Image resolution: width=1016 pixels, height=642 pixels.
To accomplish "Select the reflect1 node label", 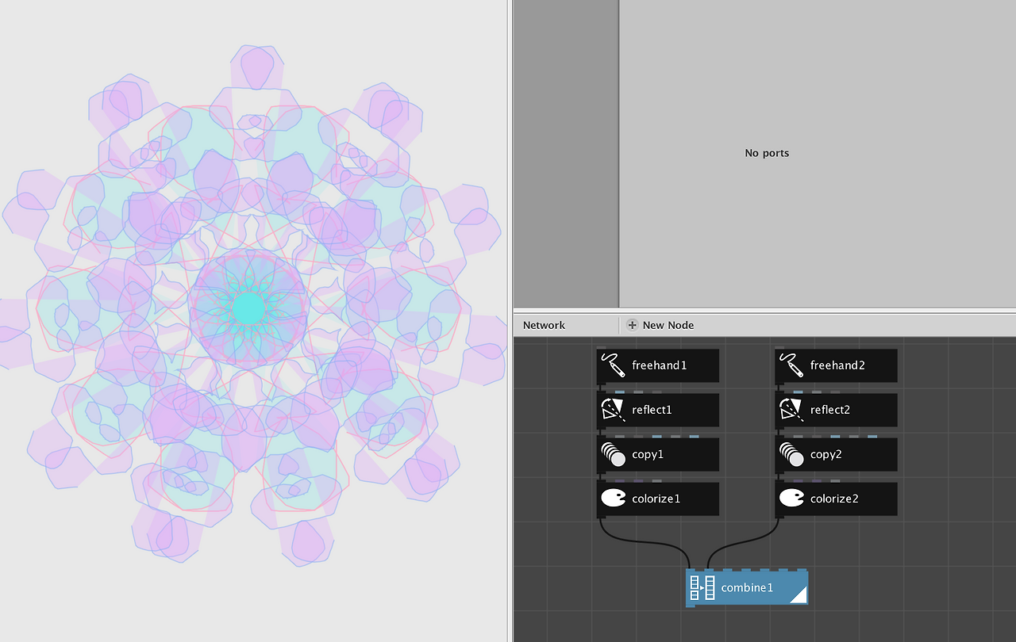I will point(652,410).
